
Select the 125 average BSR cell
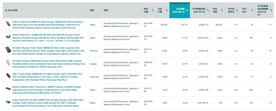coord(251,103)
